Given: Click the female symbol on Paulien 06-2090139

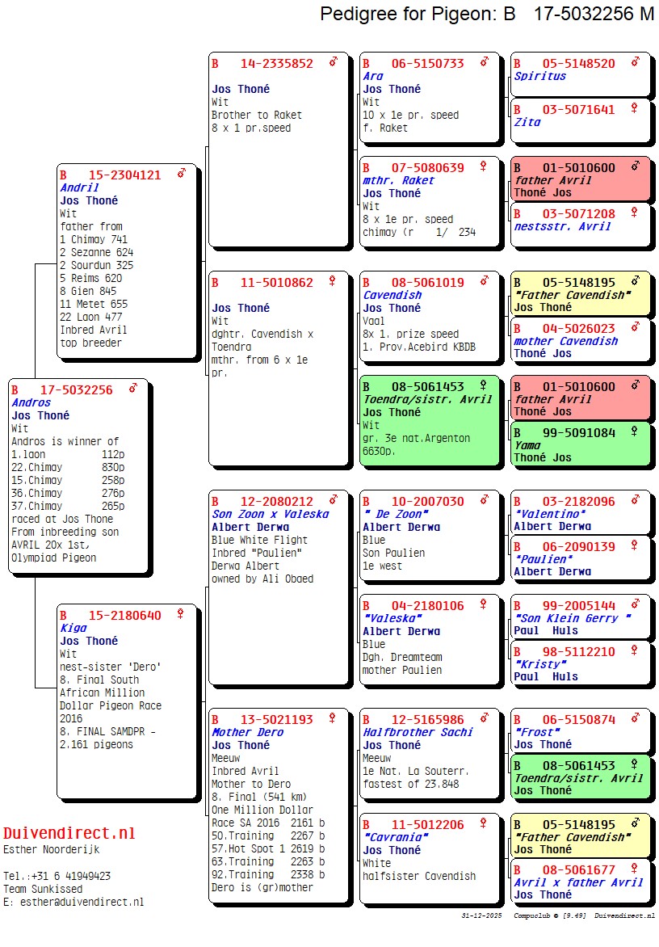Looking at the screenshot, I should 635,546.
